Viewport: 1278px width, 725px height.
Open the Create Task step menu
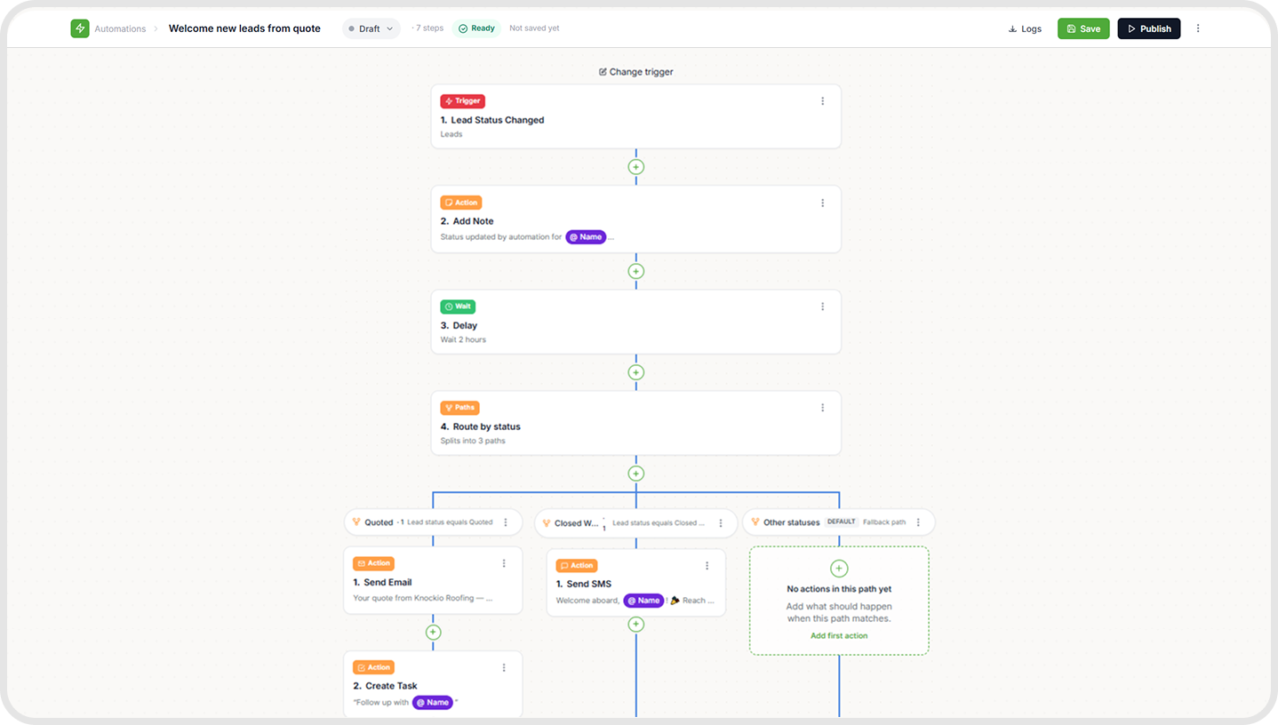(x=504, y=667)
